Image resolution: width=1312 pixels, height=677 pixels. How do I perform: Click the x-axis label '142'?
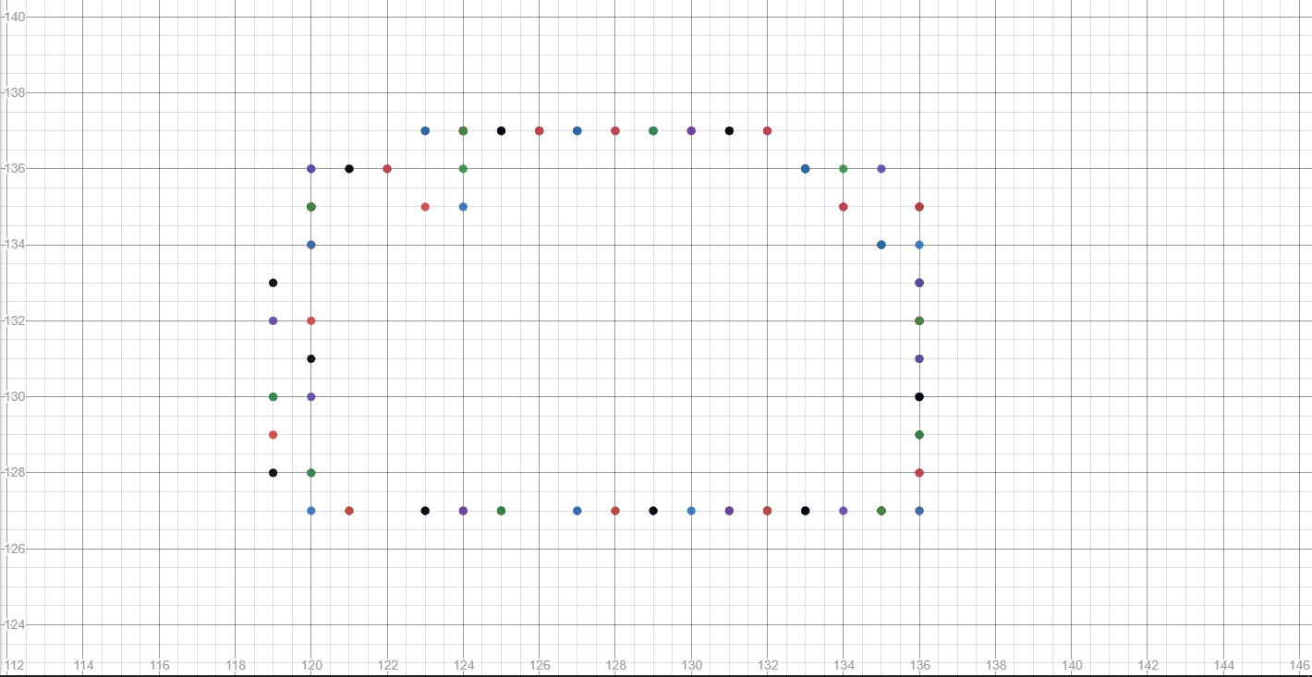point(1148,666)
